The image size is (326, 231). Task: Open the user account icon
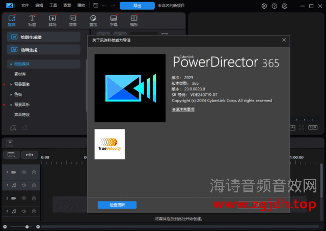pyautogui.click(x=285, y=6)
